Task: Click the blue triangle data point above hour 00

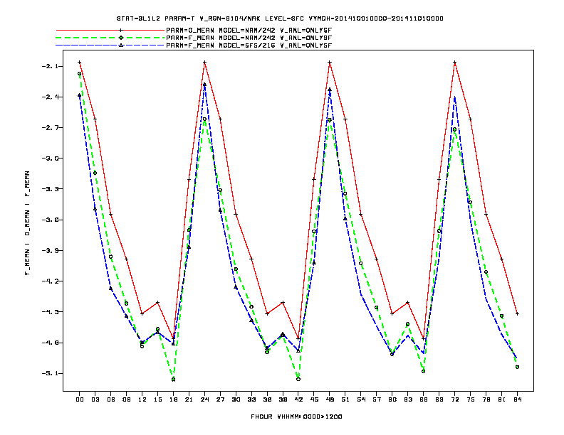Action: [80, 95]
